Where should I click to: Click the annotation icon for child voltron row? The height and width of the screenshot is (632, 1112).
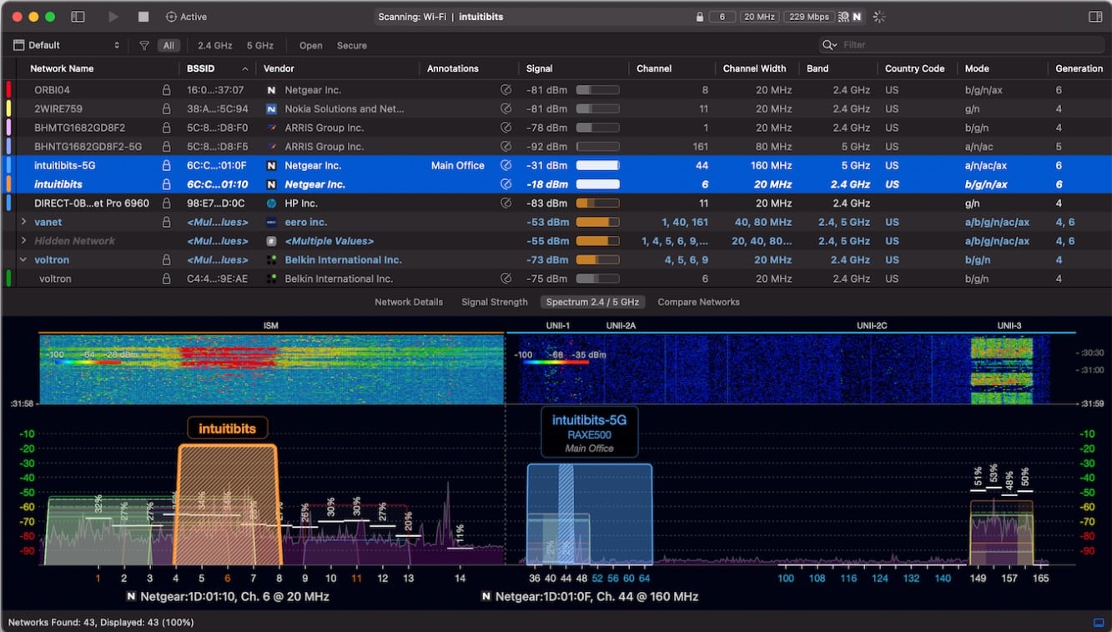(x=506, y=278)
